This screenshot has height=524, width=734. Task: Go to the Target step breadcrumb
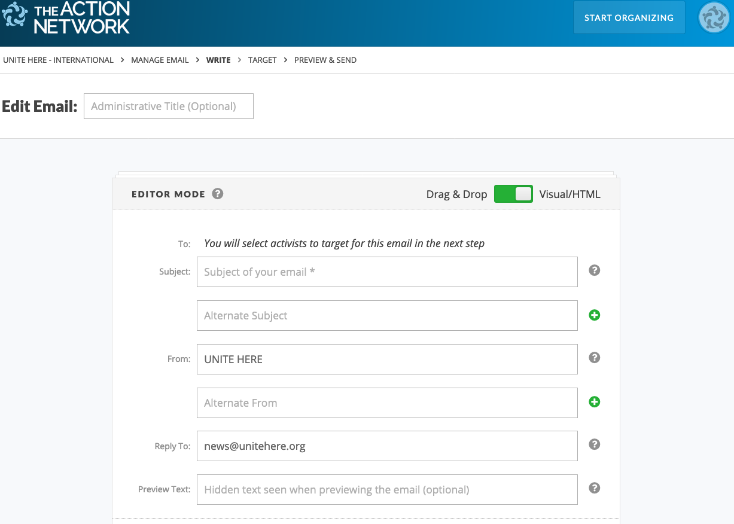pyautogui.click(x=263, y=60)
